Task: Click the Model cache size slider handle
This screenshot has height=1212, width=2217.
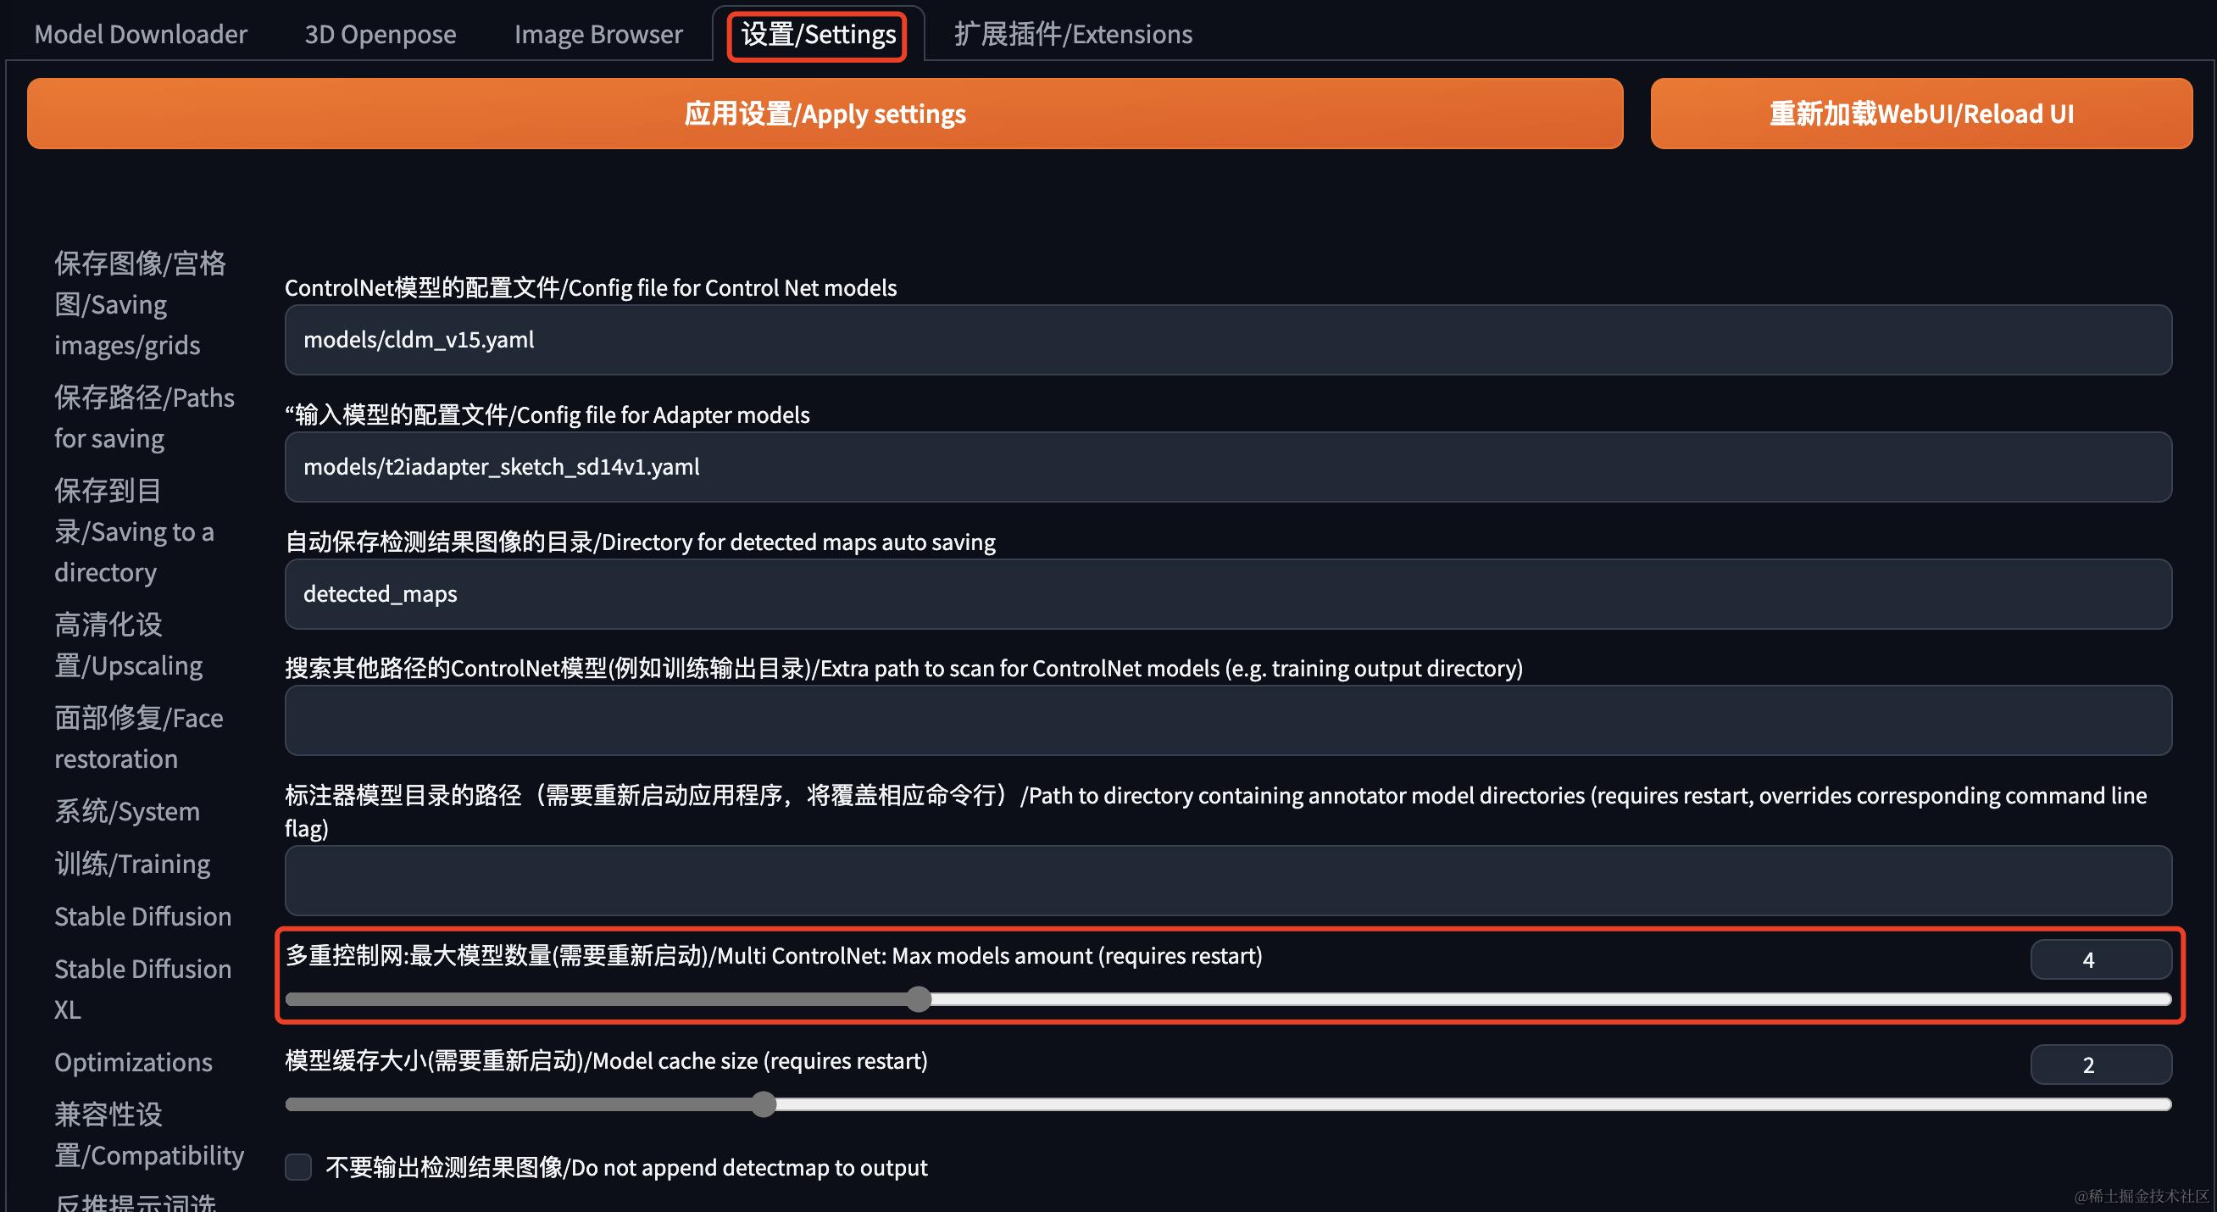Action: [763, 1104]
